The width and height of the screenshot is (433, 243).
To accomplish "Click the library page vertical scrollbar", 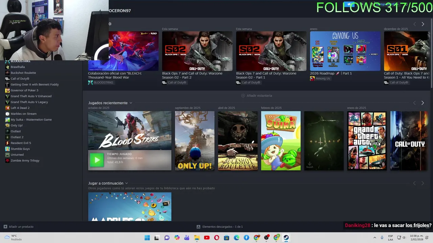I will tap(431, 54).
